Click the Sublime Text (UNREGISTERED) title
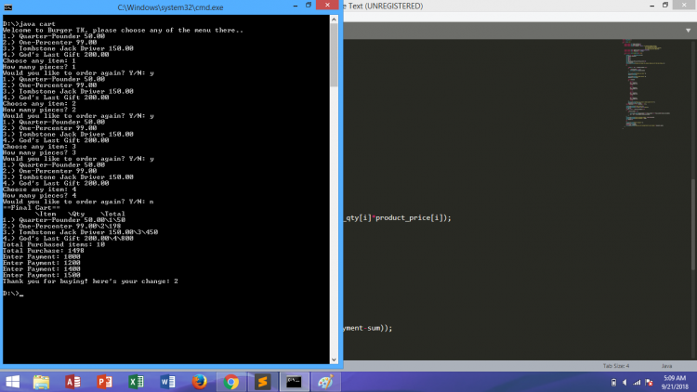 coord(385,7)
